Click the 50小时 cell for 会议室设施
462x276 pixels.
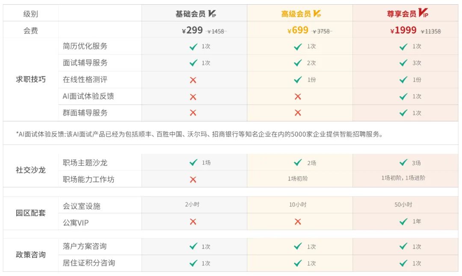(403, 205)
